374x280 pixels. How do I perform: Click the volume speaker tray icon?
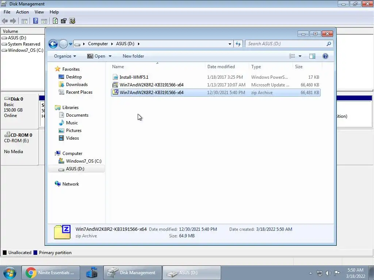(328, 273)
